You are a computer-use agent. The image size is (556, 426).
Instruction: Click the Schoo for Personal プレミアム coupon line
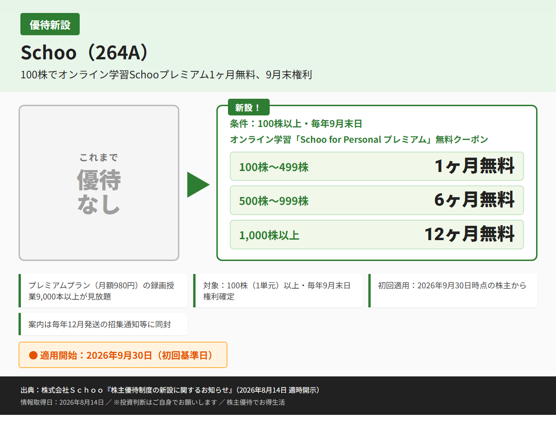(x=359, y=140)
